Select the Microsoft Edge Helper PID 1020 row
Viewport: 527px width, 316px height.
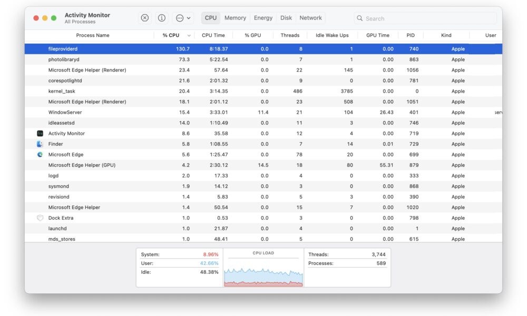[263, 207]
